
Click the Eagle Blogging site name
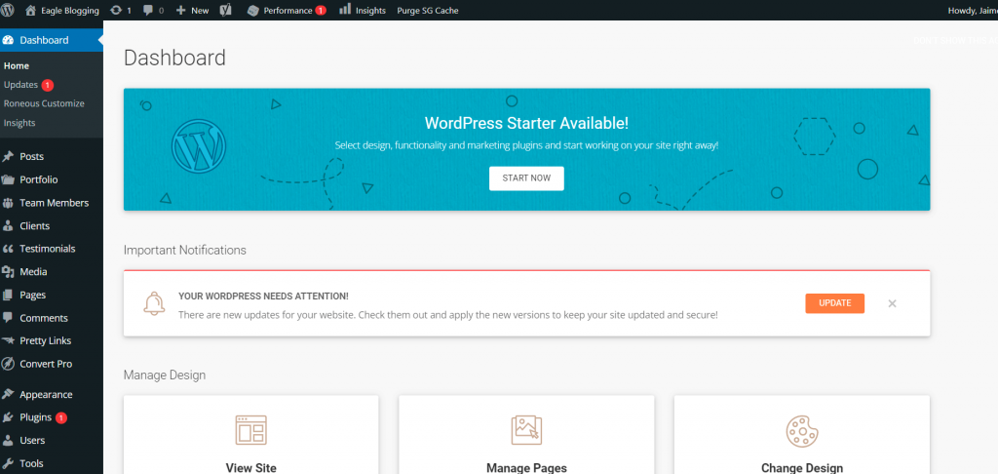click(x=70, y=10)
